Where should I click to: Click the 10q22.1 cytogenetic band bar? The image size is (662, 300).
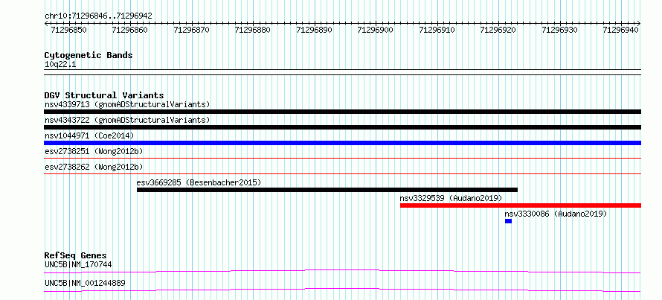[x=342, y=71]
